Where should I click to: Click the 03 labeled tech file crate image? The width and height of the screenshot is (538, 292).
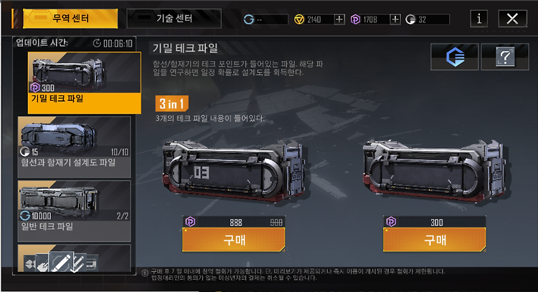235,171
